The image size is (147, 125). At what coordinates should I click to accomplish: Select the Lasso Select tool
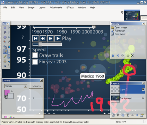coord(5,33)
